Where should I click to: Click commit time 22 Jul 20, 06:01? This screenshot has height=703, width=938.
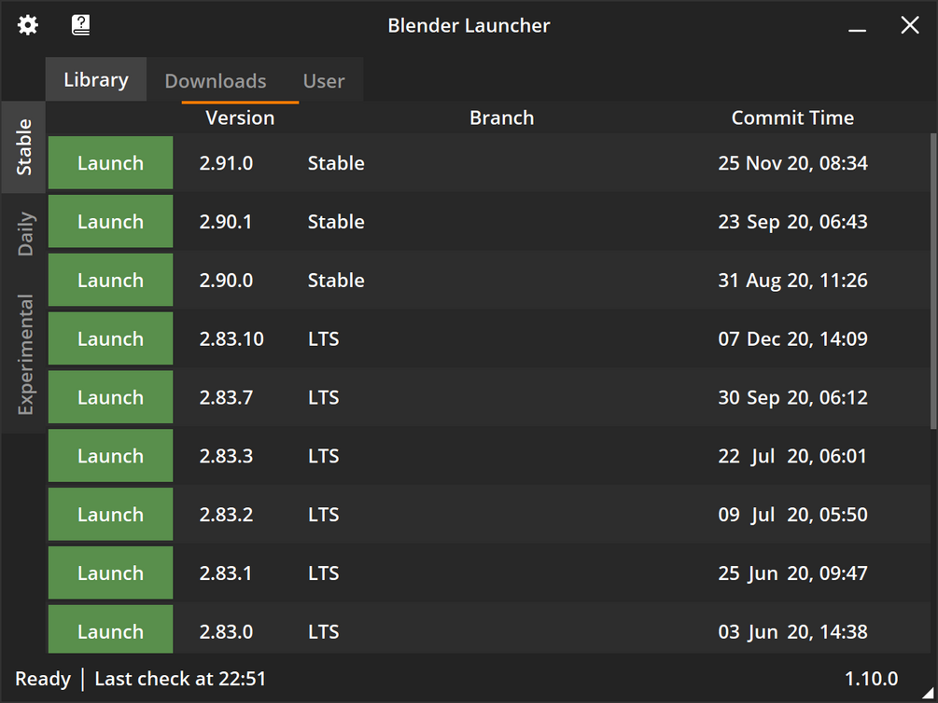[792, 456]
